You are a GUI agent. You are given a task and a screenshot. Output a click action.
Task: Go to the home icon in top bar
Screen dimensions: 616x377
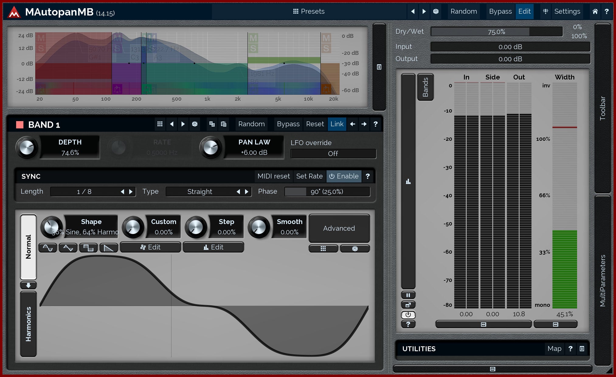tap(595, 11)
